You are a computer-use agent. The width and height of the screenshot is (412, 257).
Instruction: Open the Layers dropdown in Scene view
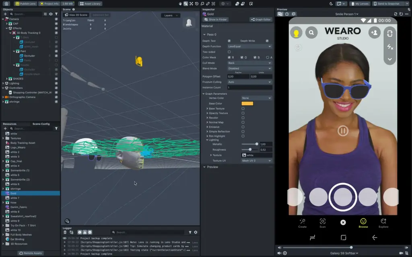[x=170, y=15]
